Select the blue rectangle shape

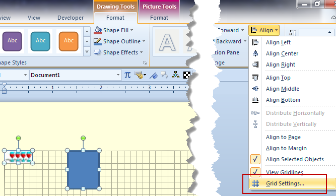pyautogui.click(x=83, y=170)
